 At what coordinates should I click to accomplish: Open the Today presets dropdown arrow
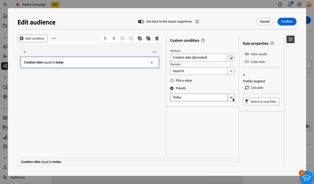231,97
